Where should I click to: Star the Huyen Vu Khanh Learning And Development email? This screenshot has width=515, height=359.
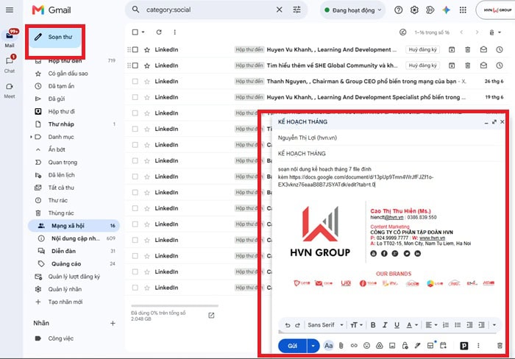pos(147,49)
